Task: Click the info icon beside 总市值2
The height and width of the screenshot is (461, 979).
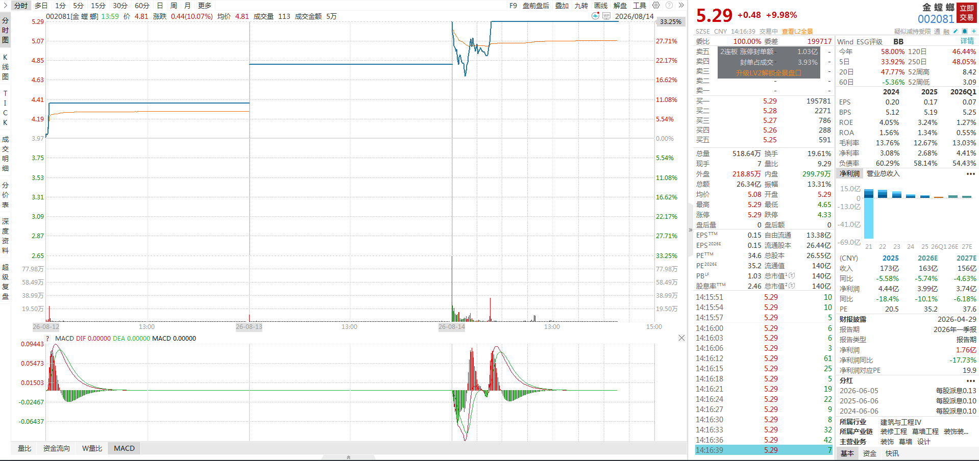Action: point(792,286)
